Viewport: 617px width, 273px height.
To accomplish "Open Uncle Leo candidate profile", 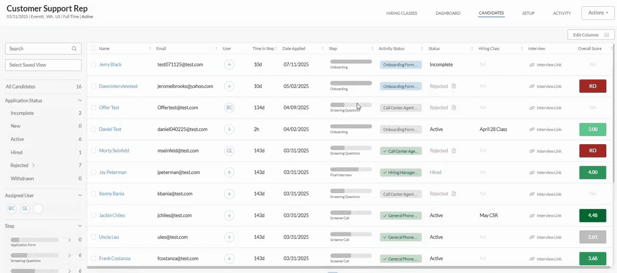I will (x=109, y=237).
